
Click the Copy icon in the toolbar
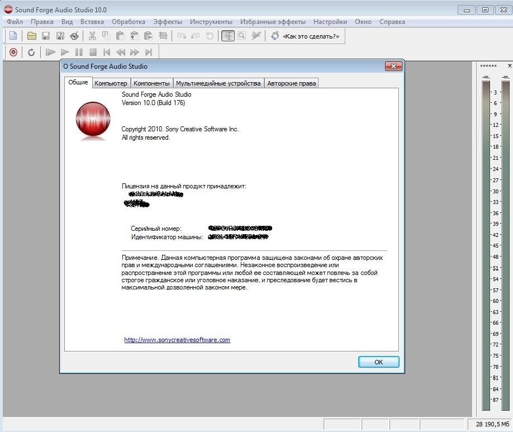(x=106, y=36)
